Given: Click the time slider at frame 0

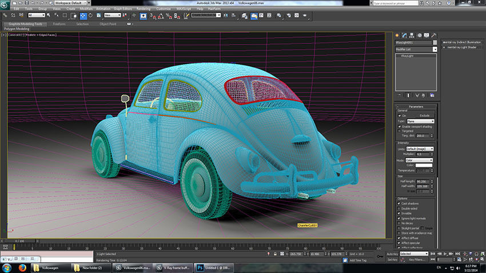Looking at the screenshot, I should 19,241.
